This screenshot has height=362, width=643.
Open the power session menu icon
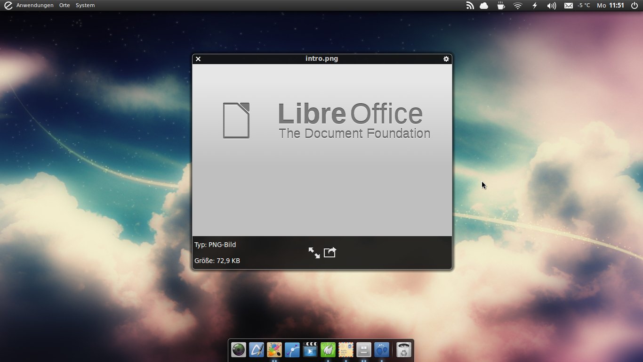click(634, 6)
